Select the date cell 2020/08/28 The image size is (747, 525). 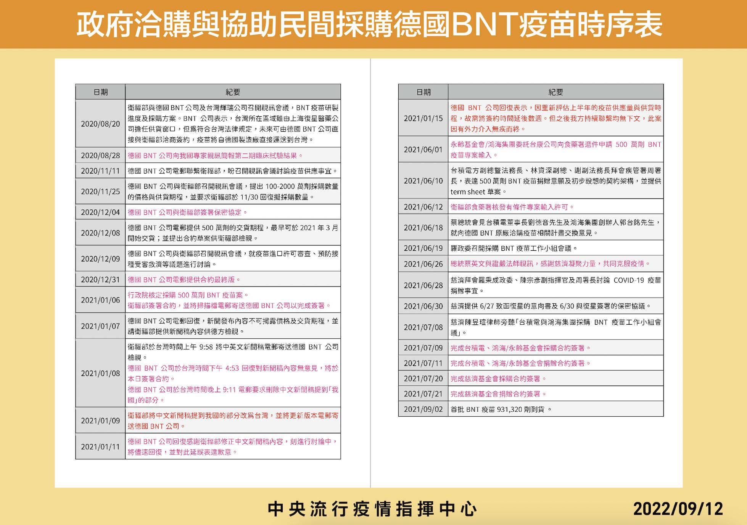click(x=100, y=155)
